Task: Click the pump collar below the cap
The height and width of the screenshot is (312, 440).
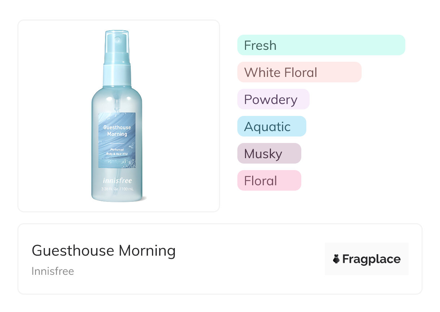Action: pos(117,74)
